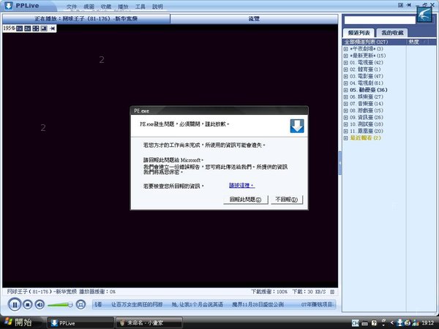Image resolution: width=439 pixels, height=329 pixels.
Task: Select the 頻道列表 tab
Action: (x=359, y=33)
